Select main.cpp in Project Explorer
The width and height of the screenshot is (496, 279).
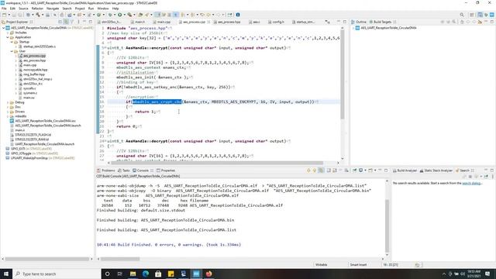29,65
